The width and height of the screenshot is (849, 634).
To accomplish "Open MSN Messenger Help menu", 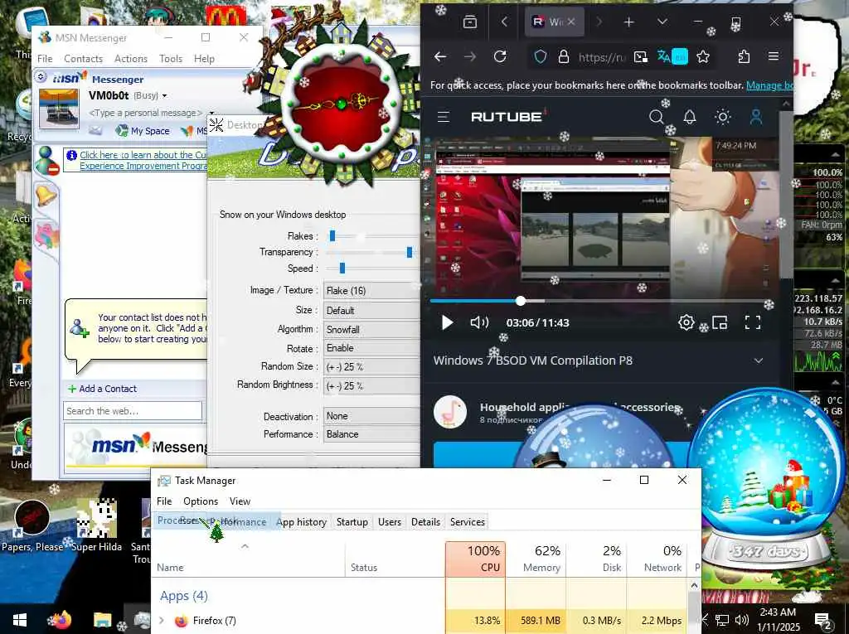I will pyautogui.click(x=204, y=59).
